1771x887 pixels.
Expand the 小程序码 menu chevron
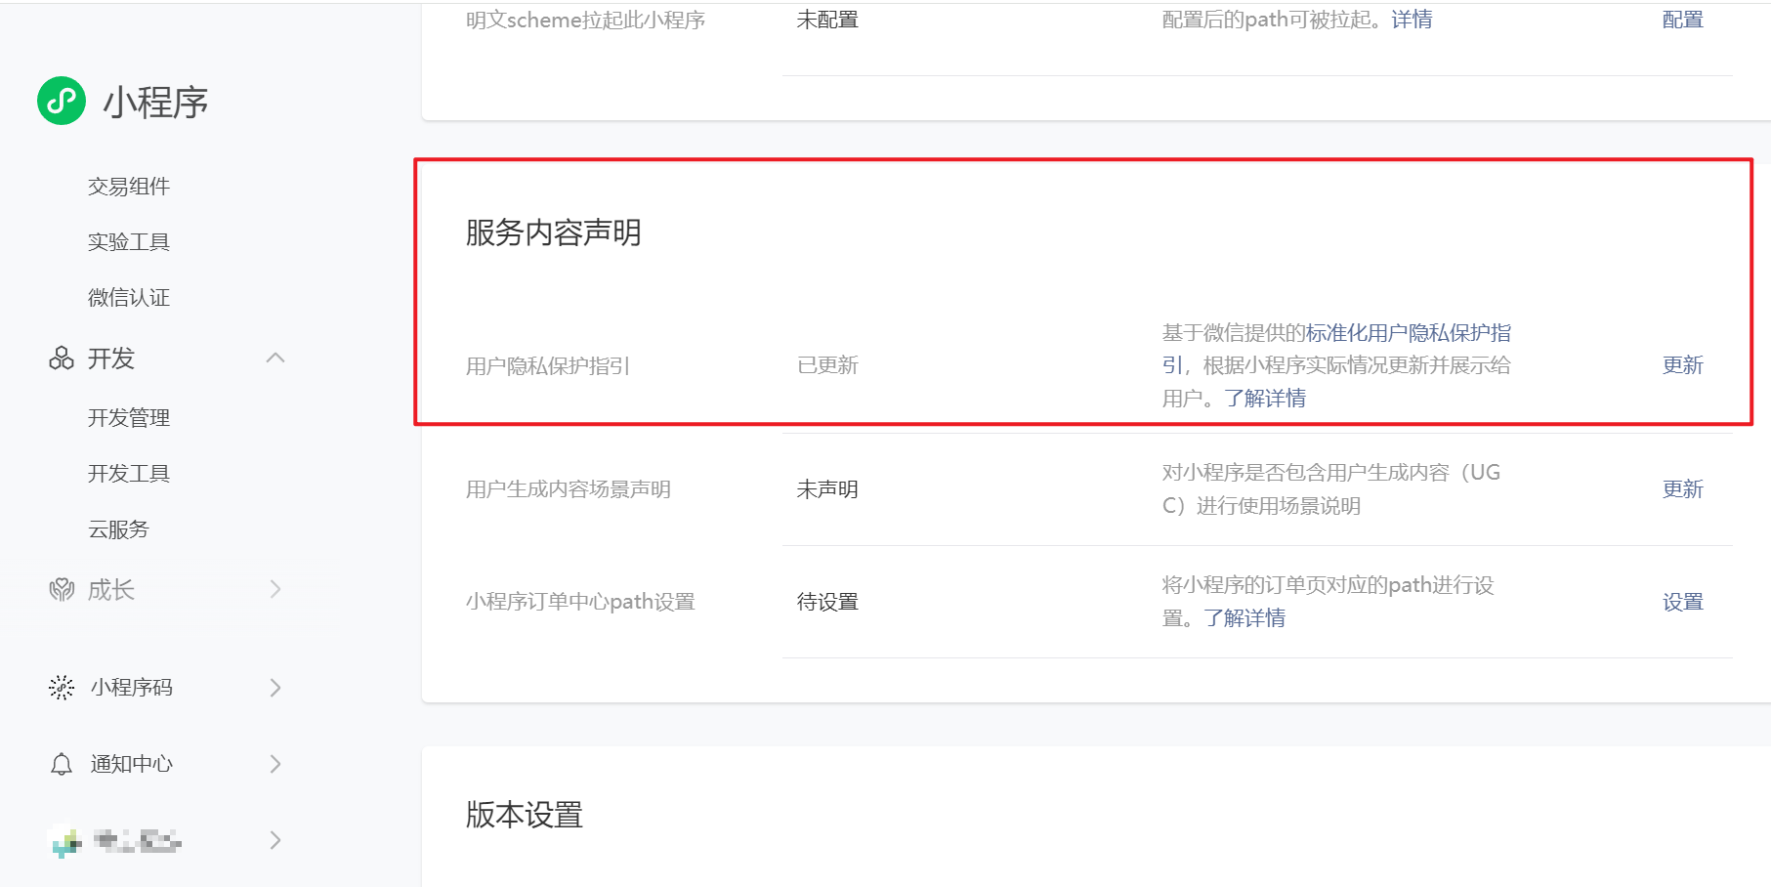[x=275, y=688]
